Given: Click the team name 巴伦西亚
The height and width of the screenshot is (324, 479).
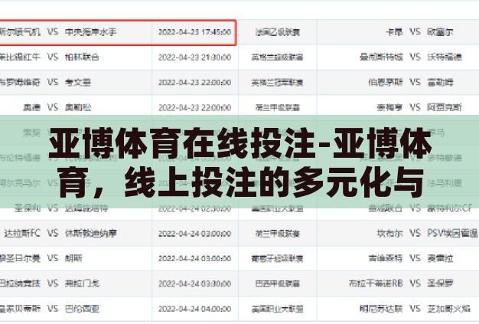Looking at the screenshot, I should pos(82,309).
